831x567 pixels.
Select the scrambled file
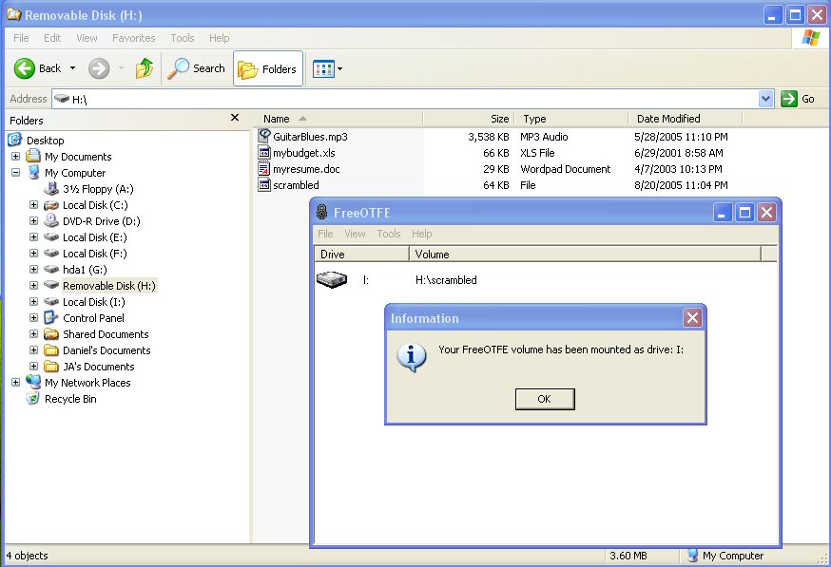coord(295,185)
